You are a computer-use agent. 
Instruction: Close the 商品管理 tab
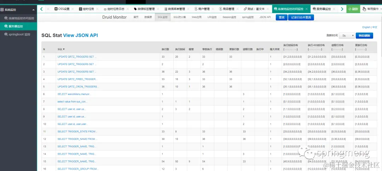[238, 9]
